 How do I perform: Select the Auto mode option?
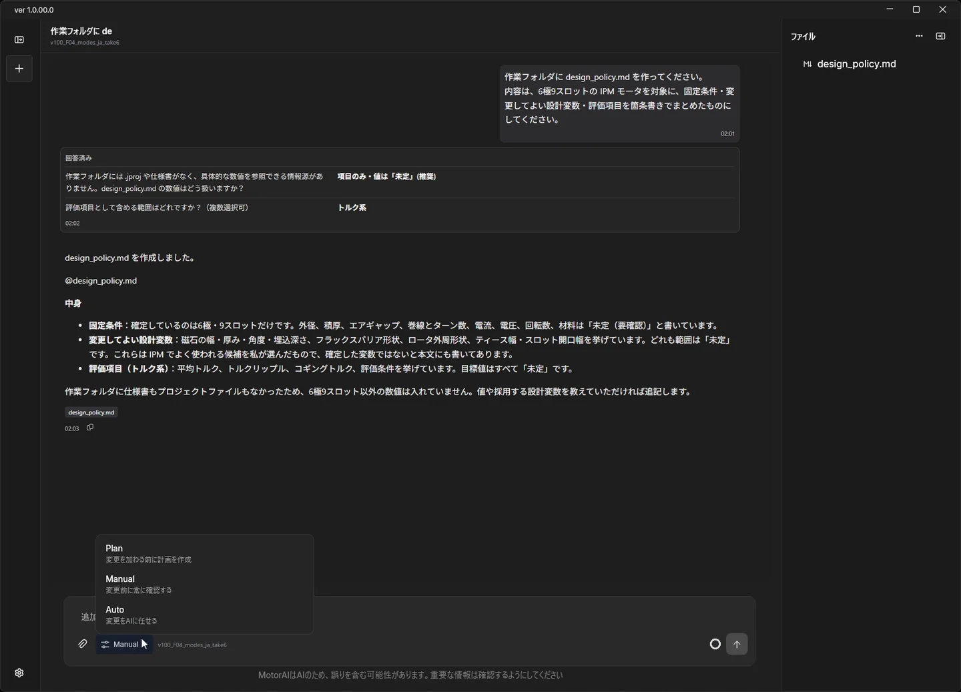(x=205, y=615)
